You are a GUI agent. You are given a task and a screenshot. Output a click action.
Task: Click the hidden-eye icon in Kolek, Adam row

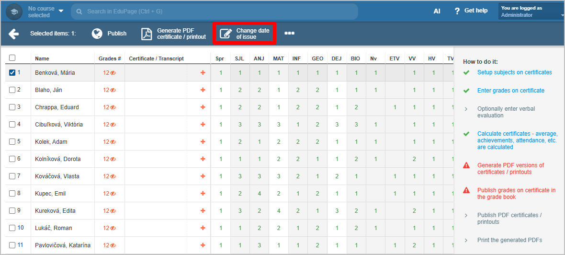pos(113,142)
